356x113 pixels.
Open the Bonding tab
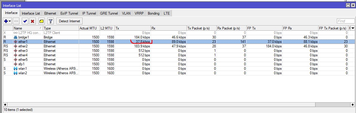(154, 13)
